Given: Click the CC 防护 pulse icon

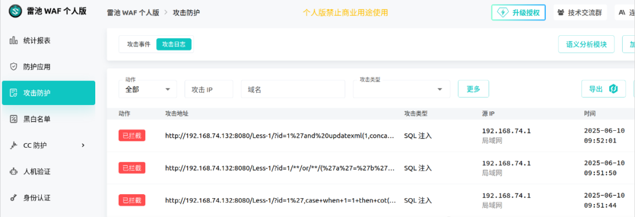Looking at the screenshot, I should [x=14, y=145].
